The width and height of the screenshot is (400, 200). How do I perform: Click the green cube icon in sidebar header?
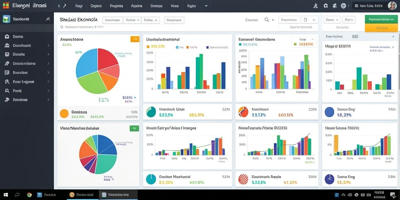[x=6, y=19]
